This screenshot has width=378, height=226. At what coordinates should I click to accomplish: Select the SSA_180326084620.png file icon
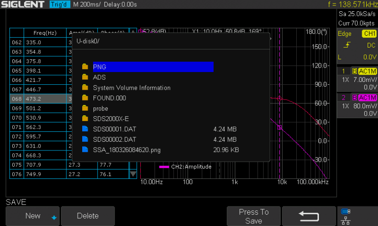85,150
